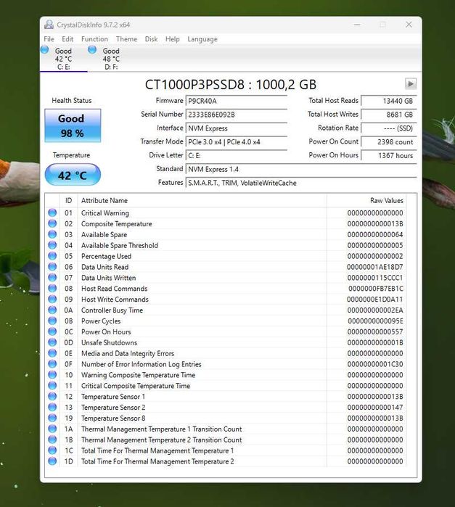Screen dimensions: 455x507
Task: Click status icon of Temperature Sensor 8 row
Action: click(52, 418)
